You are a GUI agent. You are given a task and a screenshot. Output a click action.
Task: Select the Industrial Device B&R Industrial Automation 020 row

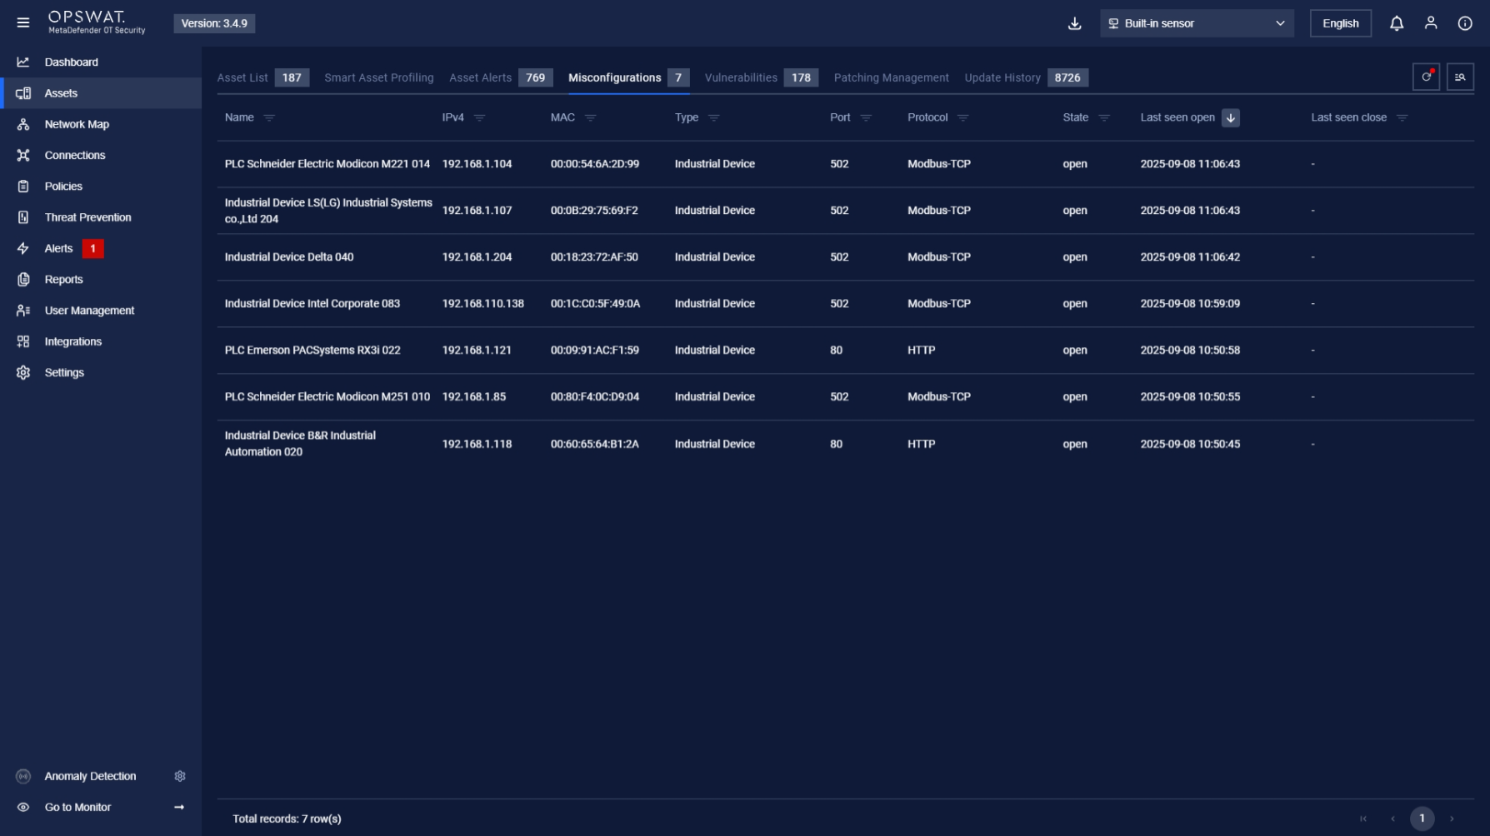tap(845, 444)
